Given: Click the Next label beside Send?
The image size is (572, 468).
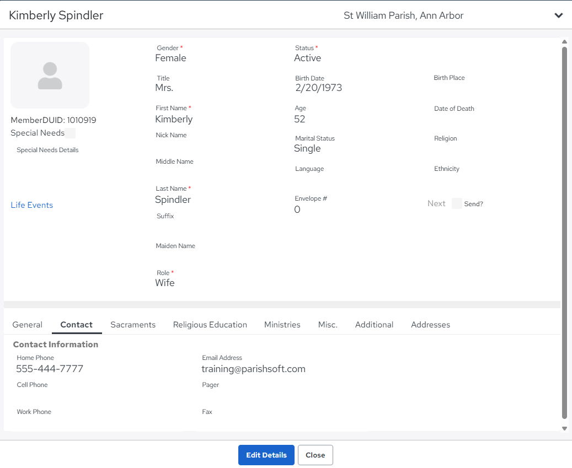Looking at the screenshot, I should click(436, 203).
